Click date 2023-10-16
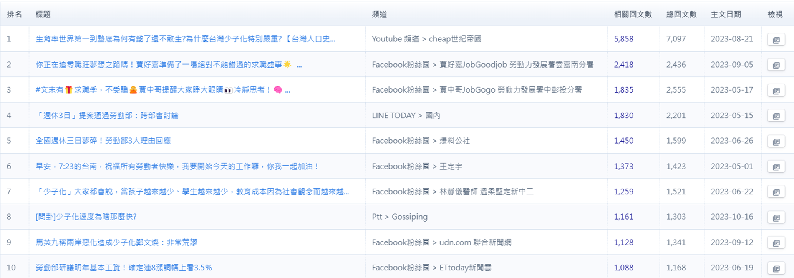 point(732,217)
